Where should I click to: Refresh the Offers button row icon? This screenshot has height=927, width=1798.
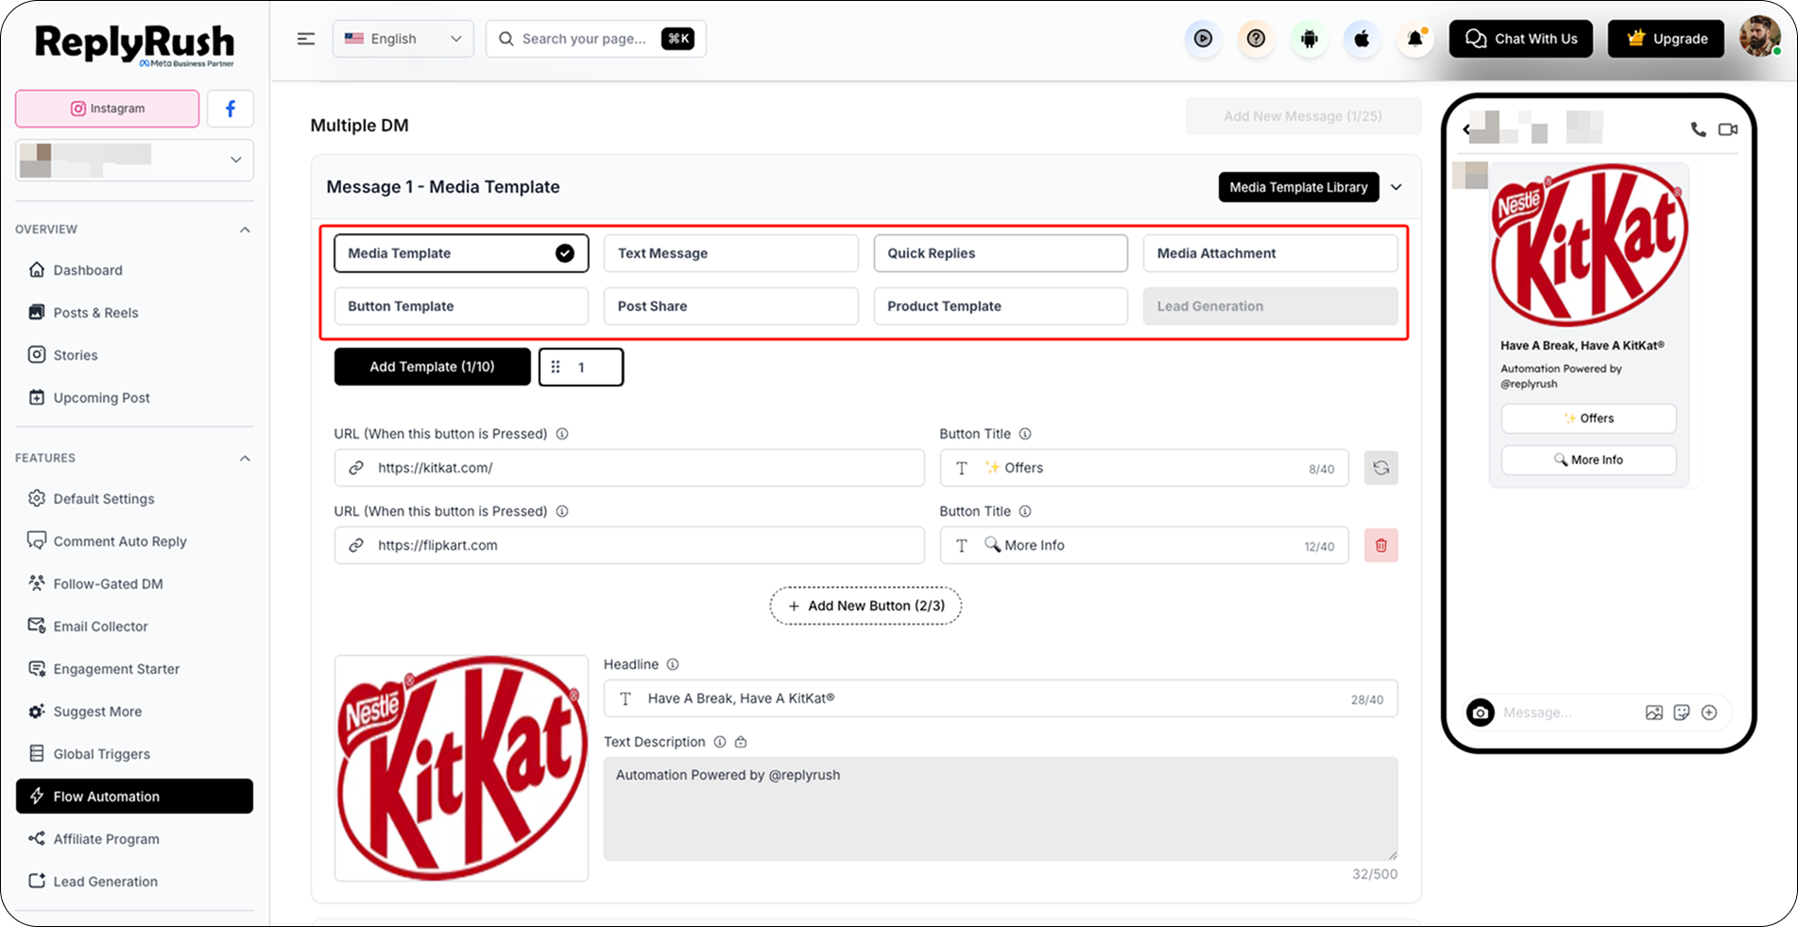1380,468
